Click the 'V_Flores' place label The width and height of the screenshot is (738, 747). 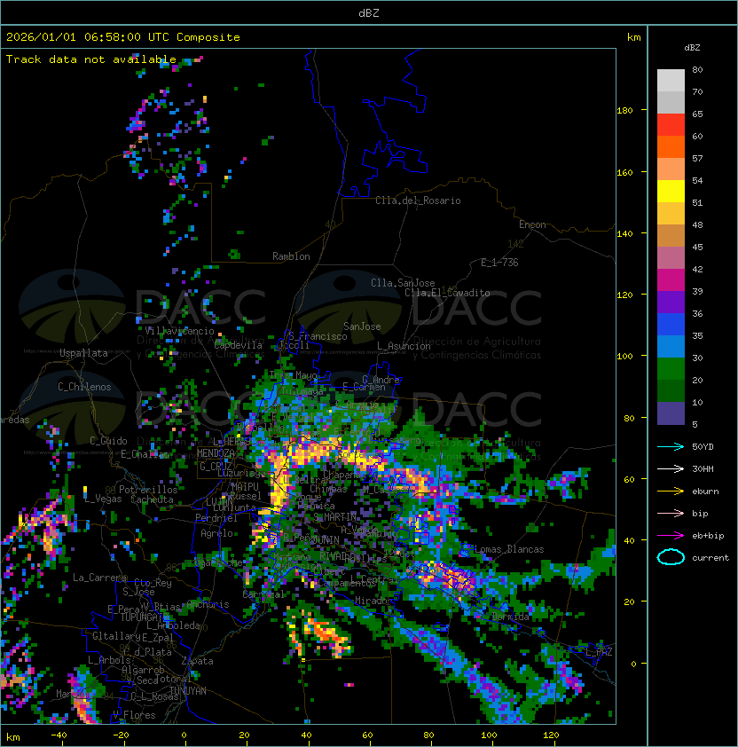coord(134,715)
